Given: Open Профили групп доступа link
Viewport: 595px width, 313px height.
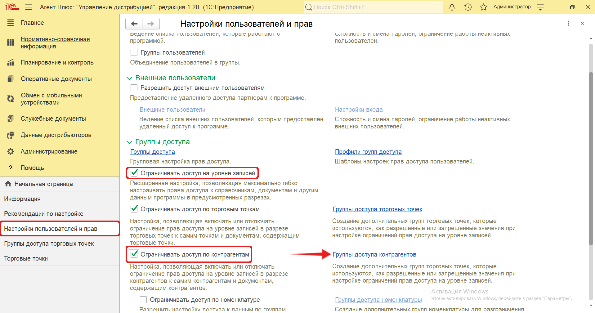Looking at the screenshot, I should [x=368, y=152].
